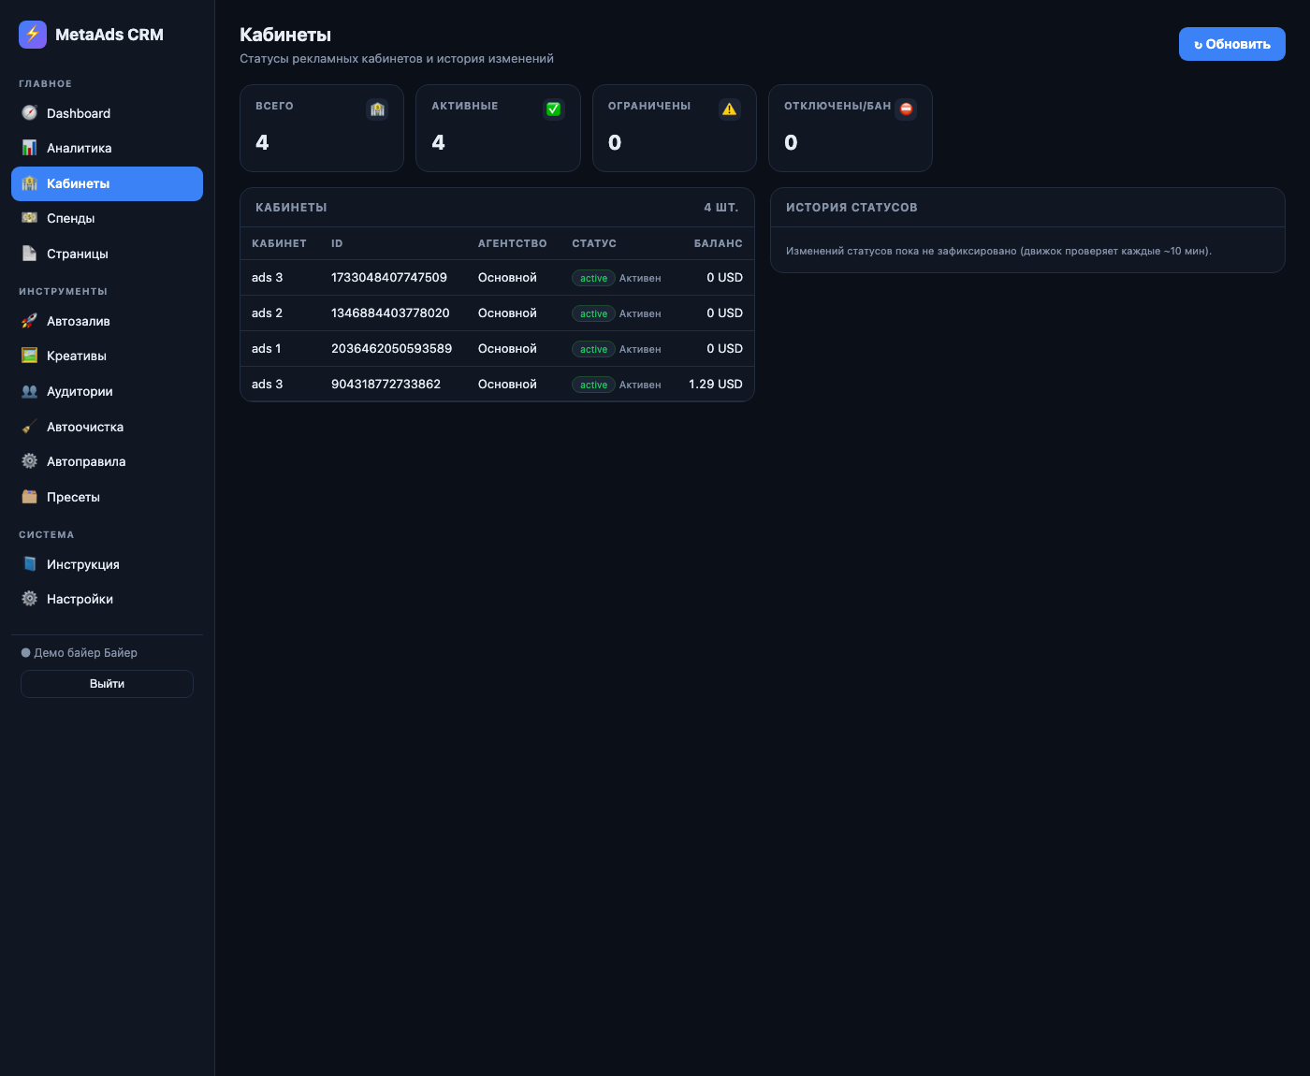The height and width of the screenshot is (1076, 1310).
Task: Click the БАЛАНС column header
Action: point(719,243)
